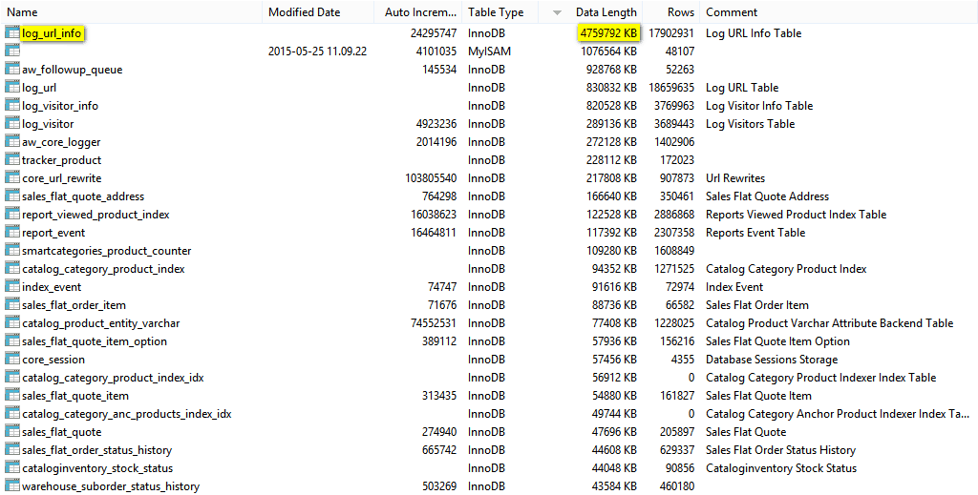The height and width of the screenshot is (495, 978).
Task: Sort by the Modified Date column header
Action: coord(305,12)
